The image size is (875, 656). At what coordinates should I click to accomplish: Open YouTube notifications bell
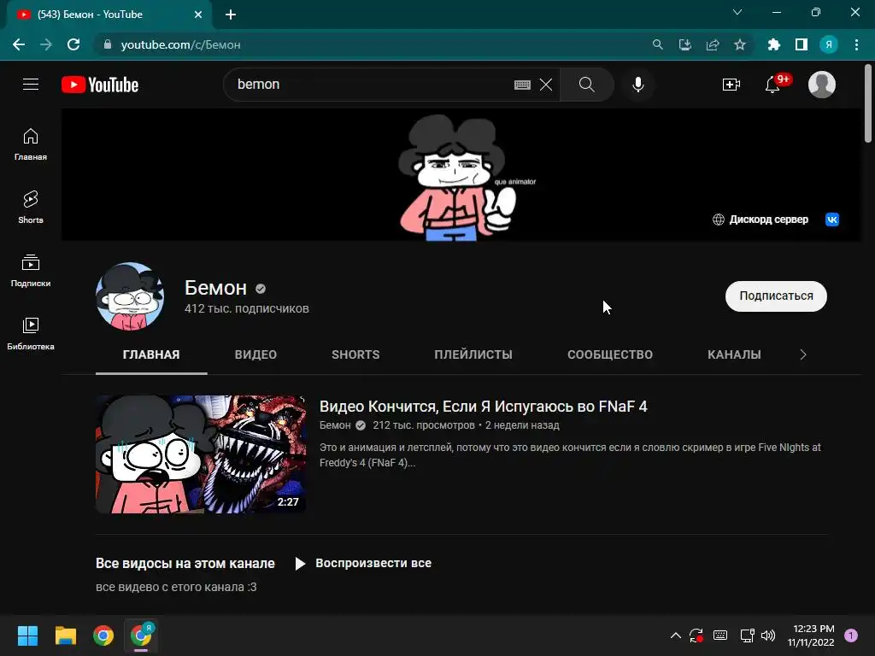coord(772,85)
